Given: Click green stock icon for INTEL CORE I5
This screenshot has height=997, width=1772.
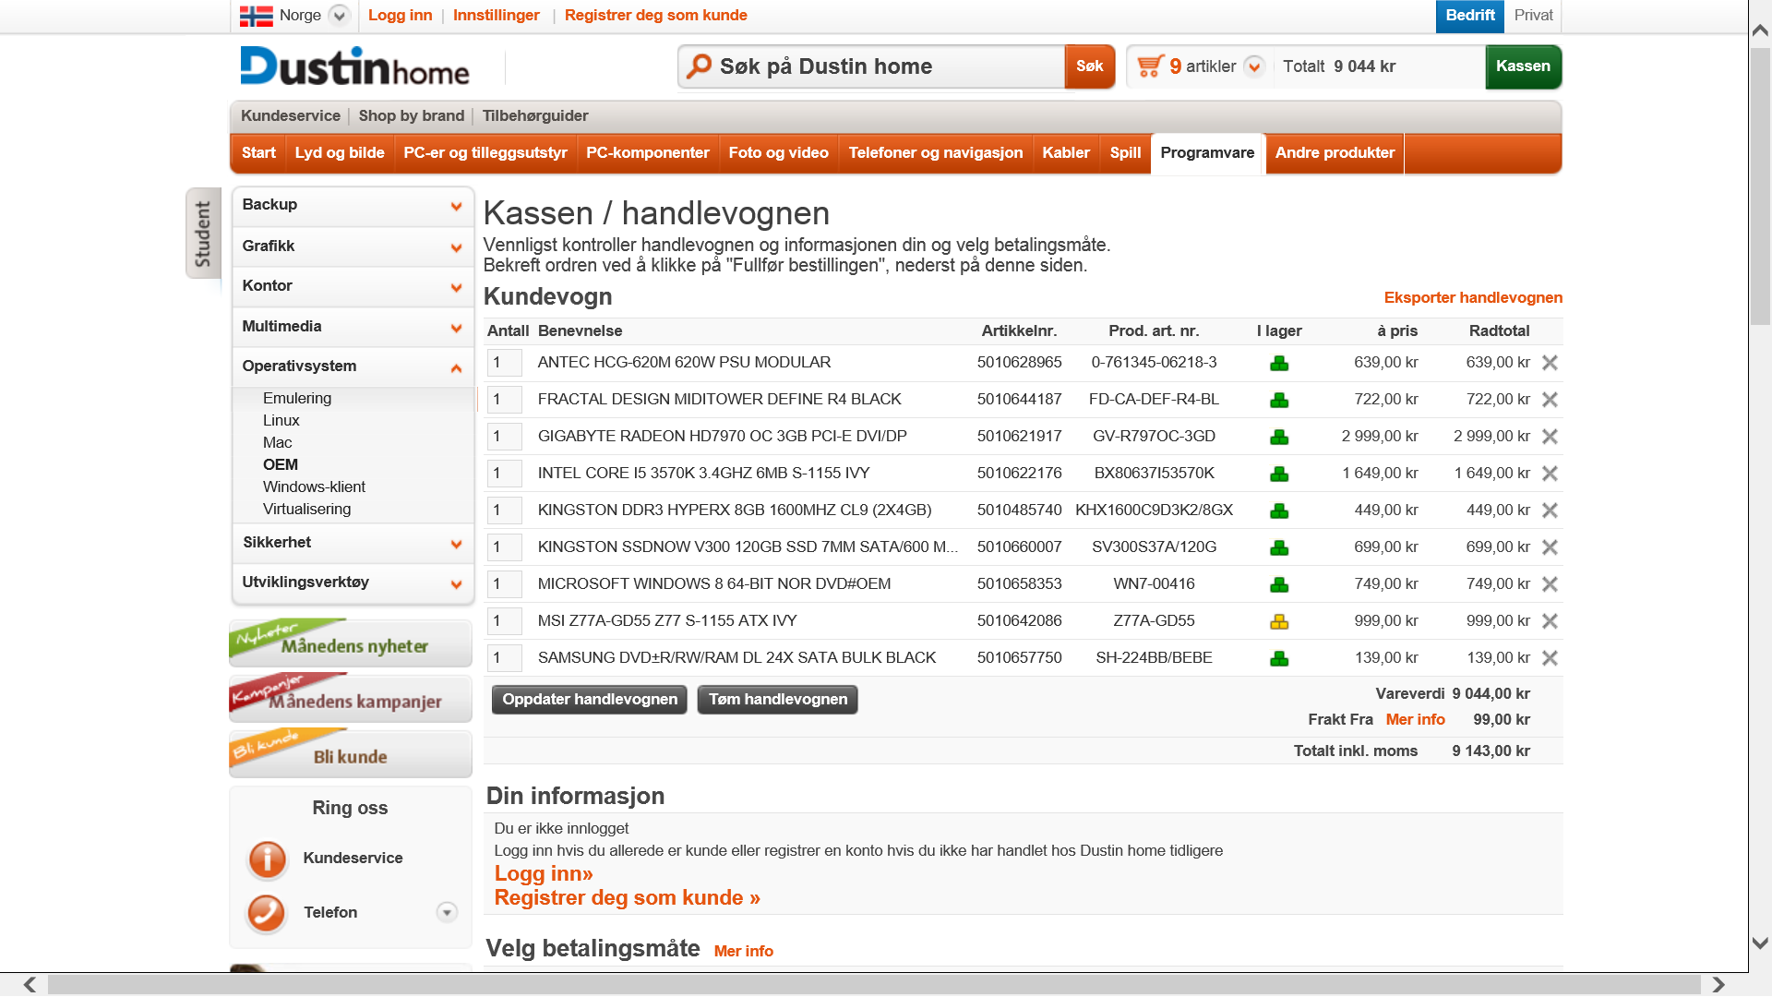Looking at the screenshot, I should pyautogui.click(x=1279, y=474).
